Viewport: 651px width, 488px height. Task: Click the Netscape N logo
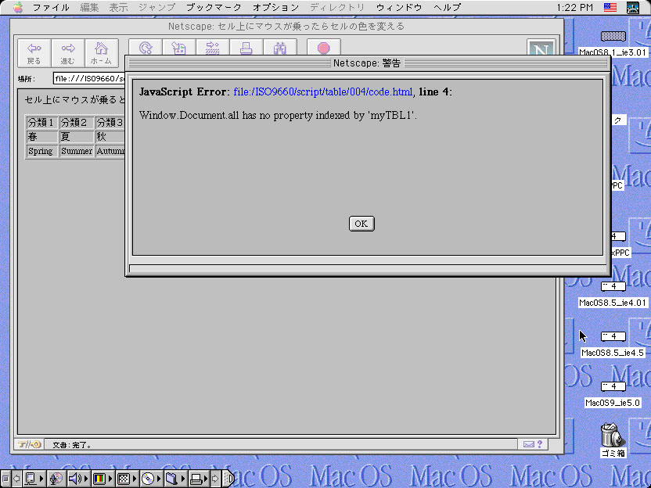(541, 47)
